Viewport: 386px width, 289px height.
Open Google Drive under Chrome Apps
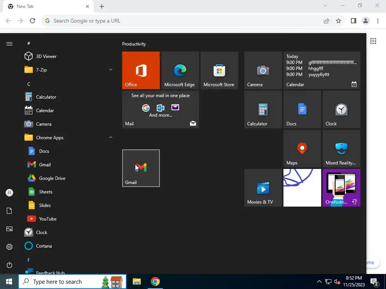point(69,178)
